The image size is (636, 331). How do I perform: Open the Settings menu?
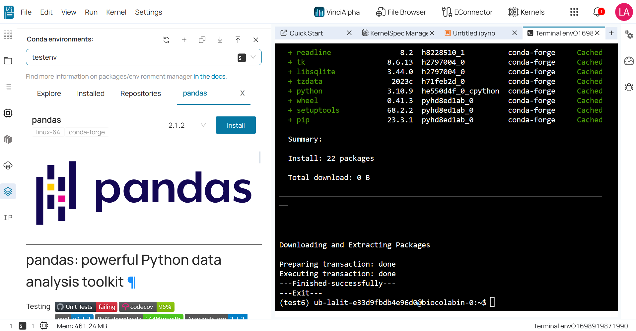148,12
